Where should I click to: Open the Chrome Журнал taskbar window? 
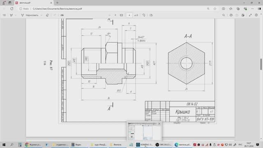(x=33, y=144)
